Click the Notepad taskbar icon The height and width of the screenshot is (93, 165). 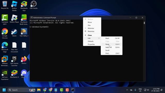point(56,90)
